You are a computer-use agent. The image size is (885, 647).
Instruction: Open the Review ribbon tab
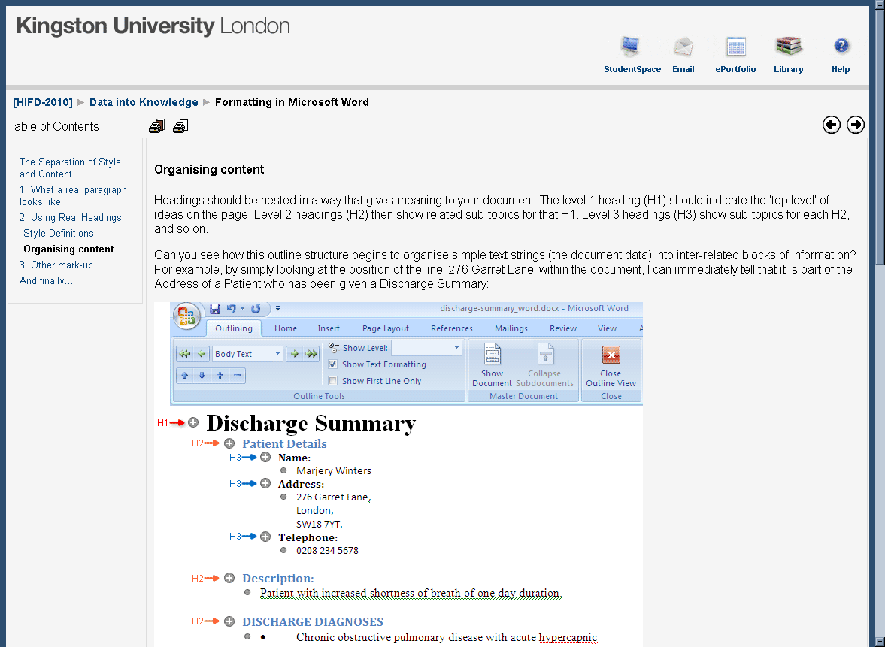click(x=563, y=328)
